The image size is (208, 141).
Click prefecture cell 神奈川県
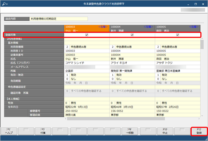click(87, 115)
